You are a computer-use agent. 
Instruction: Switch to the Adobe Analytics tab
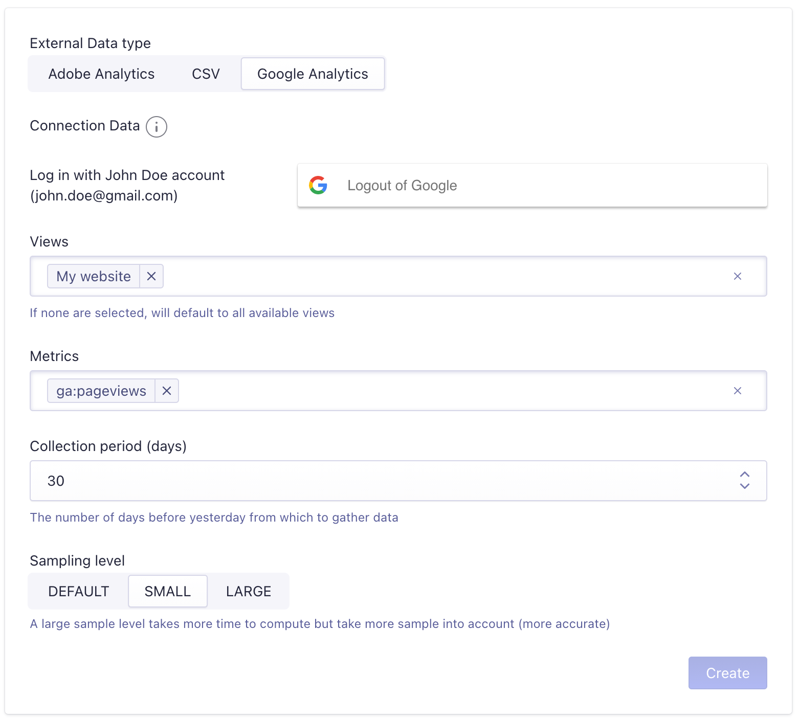coord(101,74)
